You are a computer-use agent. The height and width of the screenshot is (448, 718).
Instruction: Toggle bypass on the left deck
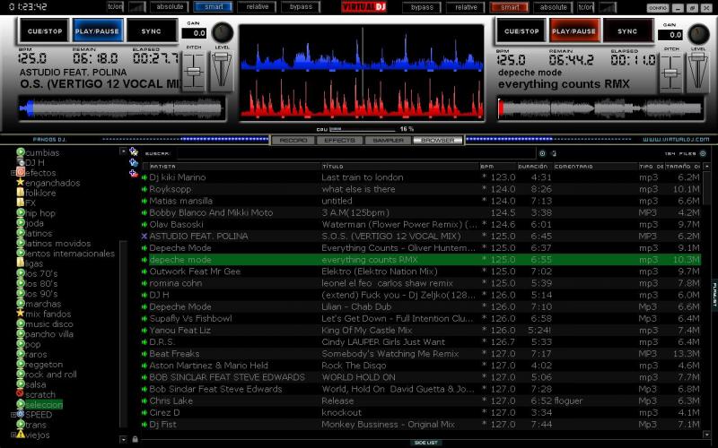301,7
